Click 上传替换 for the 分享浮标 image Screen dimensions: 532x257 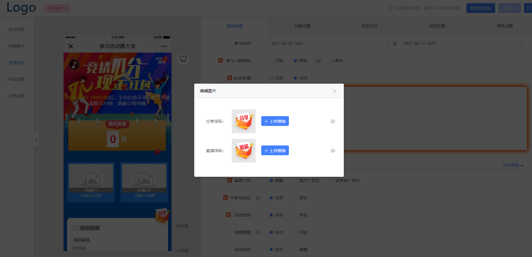click(275, 121)
